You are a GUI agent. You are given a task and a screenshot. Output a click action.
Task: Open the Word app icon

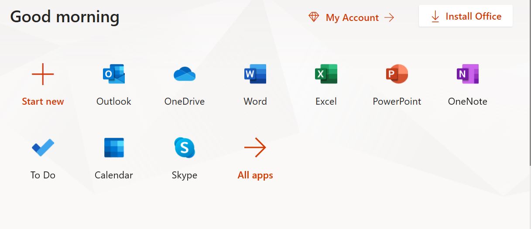click(x=255, y=74)
